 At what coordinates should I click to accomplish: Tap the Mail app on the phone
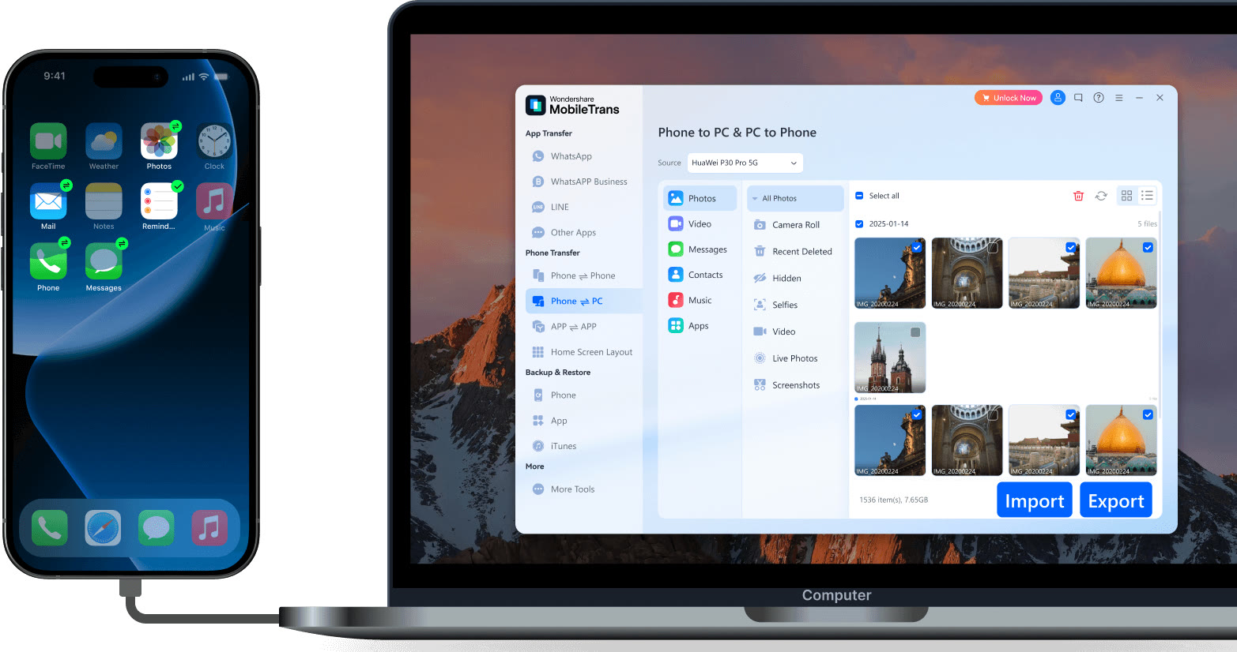coord(48,201)
